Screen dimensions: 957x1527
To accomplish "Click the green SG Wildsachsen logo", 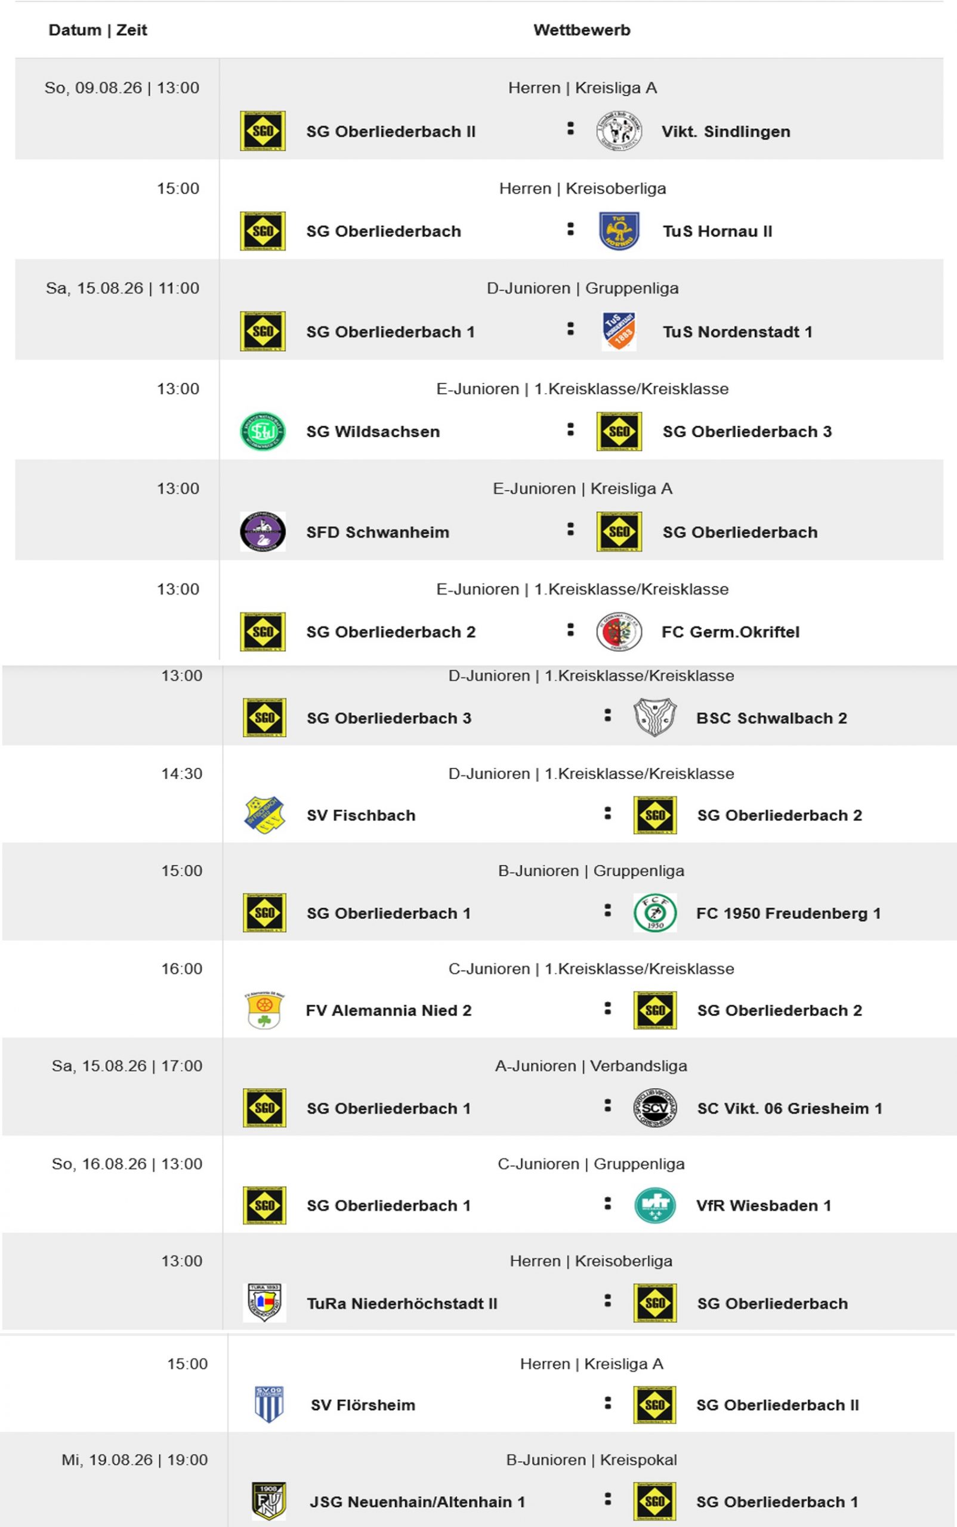I will (263, 432).
